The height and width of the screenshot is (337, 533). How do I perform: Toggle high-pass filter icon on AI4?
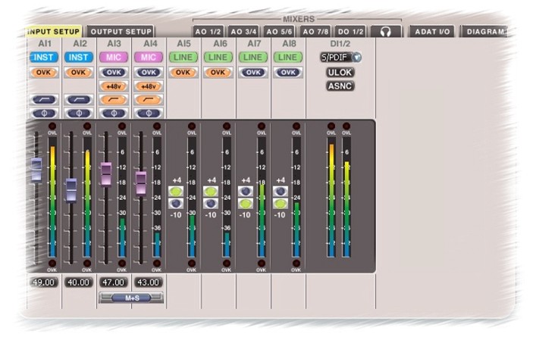[149, 100]
